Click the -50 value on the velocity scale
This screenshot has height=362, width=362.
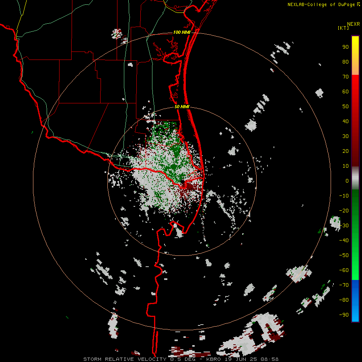pyautogui.click(x=344, y=255)
